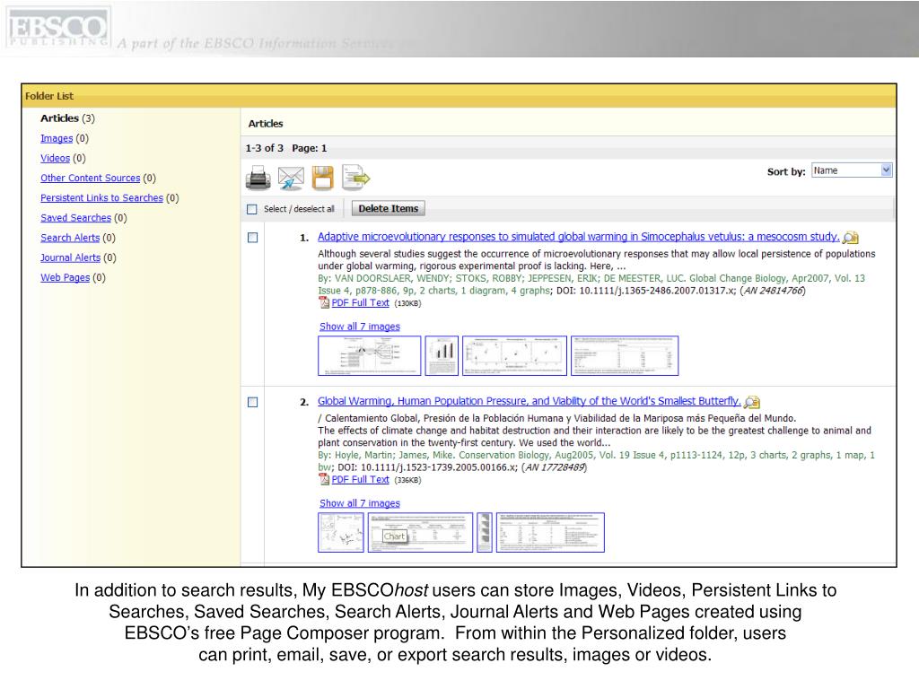Click the Print icon in Articles toolbar

coord(258,178)
